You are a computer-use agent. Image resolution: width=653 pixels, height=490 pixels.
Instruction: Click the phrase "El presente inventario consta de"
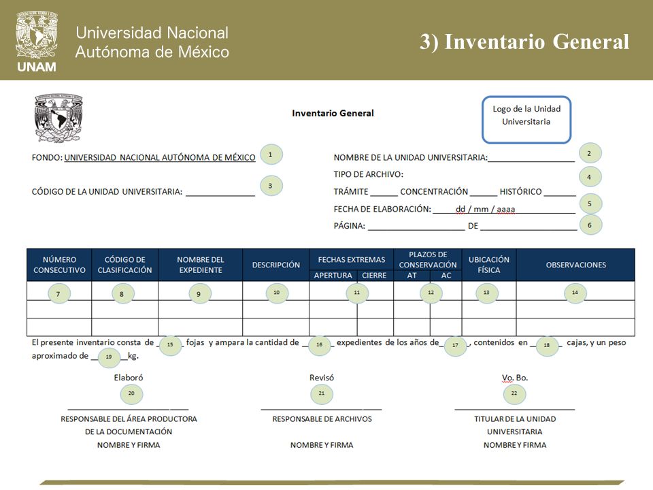click(x=93, y=342)
